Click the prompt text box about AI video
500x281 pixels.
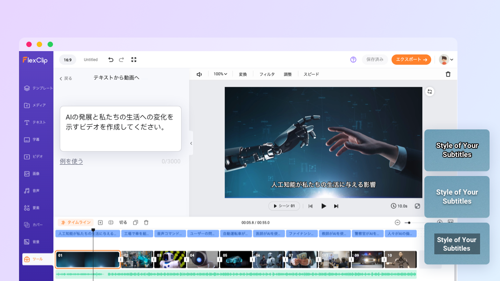coord(120,129)
